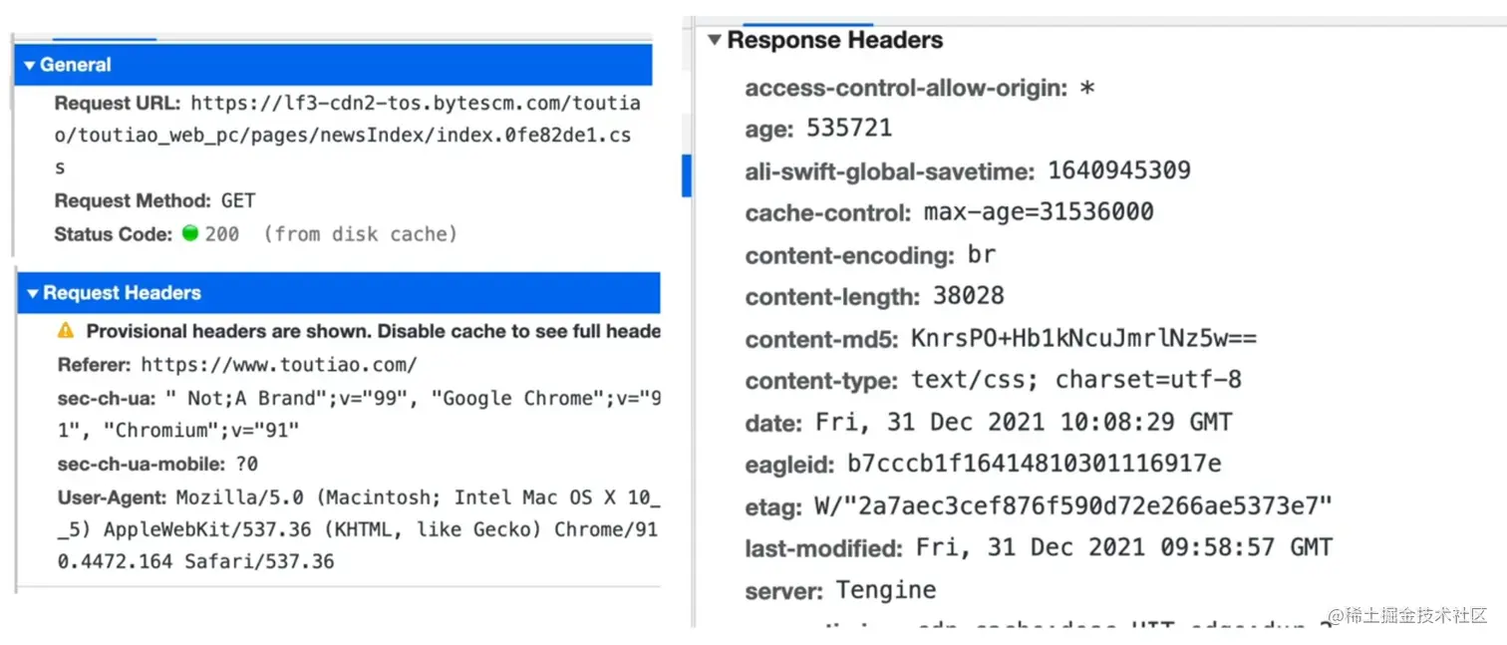This screenshot has width=1507, height=645.
Task: Click the green status code indicator dot
Action: pyautogui.click(x=190, y=234)
